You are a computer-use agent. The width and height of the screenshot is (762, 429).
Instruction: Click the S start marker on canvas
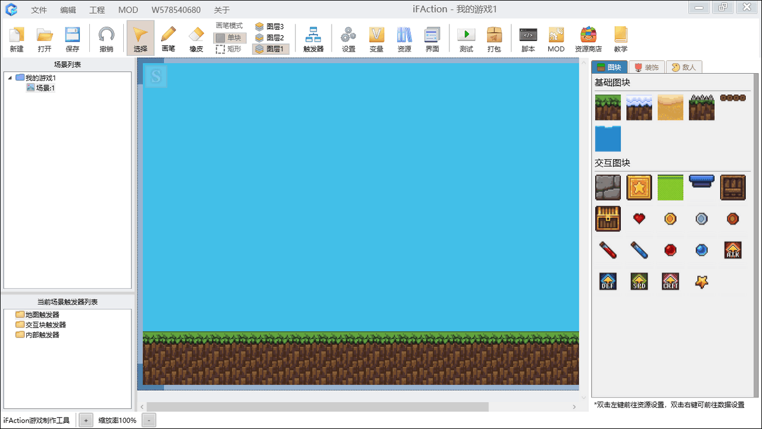tap(156, 76)
